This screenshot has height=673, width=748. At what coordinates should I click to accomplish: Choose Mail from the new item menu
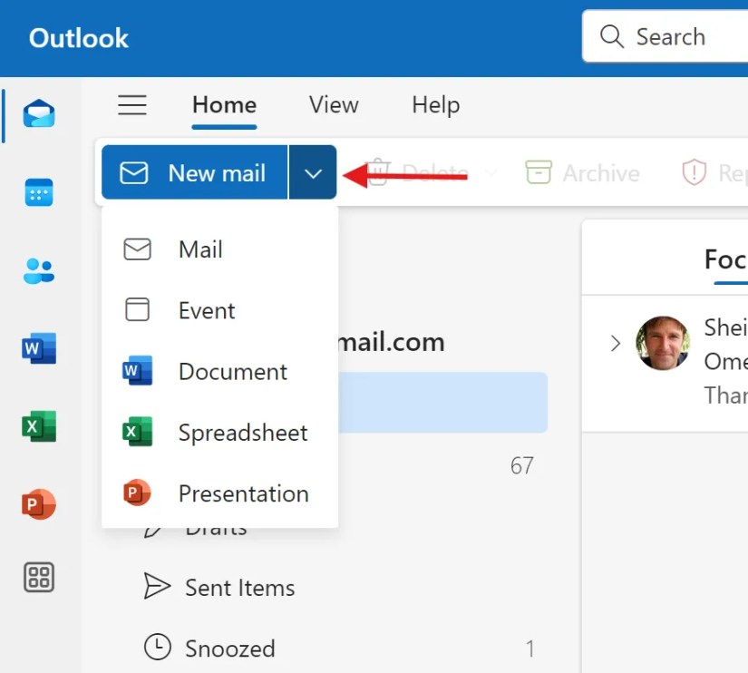219,249
